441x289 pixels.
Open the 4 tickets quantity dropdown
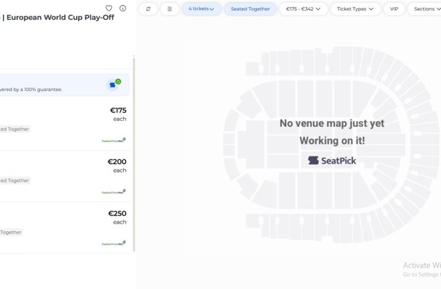[201, 9]
